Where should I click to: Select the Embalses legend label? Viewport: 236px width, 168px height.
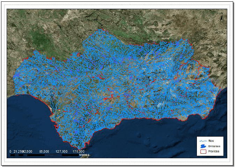tap(214, 146)
